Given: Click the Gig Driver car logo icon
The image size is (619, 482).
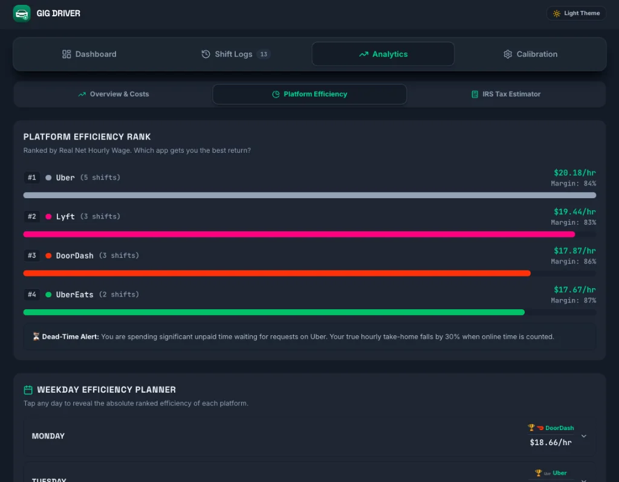Looking at the screenshot, I should coord(22,14).
